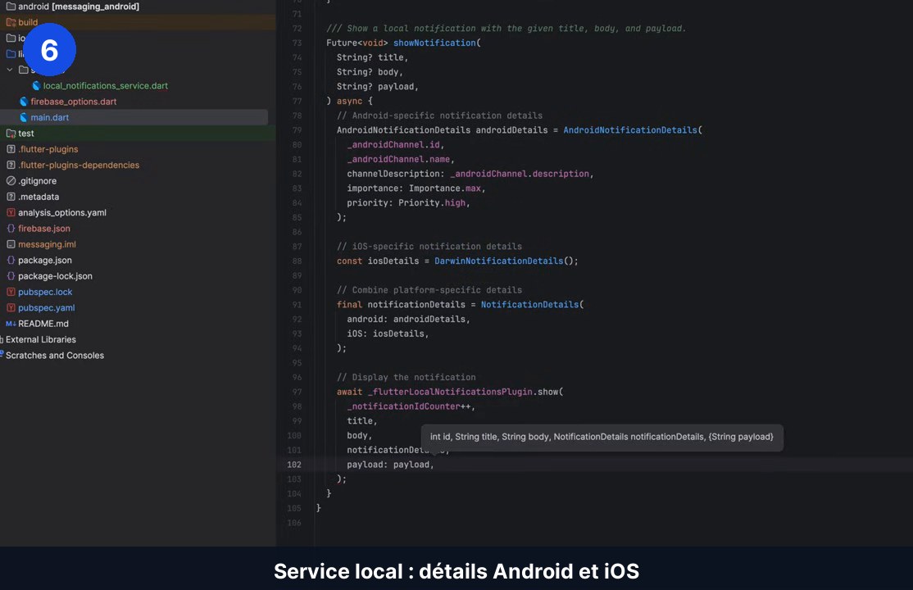Image resolution: width=913 pixels, height=590 pixels.
Task: Click the "iOS-specific notification details" comment
Action: (x=429, y=247)
